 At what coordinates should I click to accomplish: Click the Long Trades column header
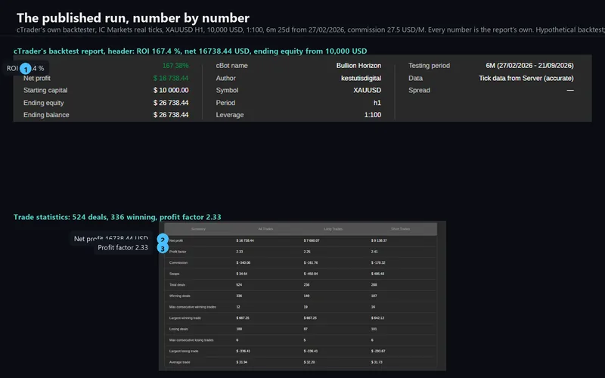333,229
